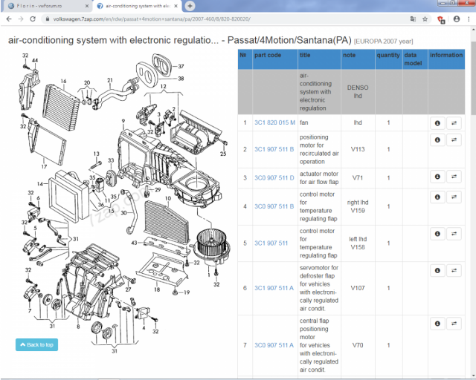Click the translate page icon in address bar

point(411,18)
